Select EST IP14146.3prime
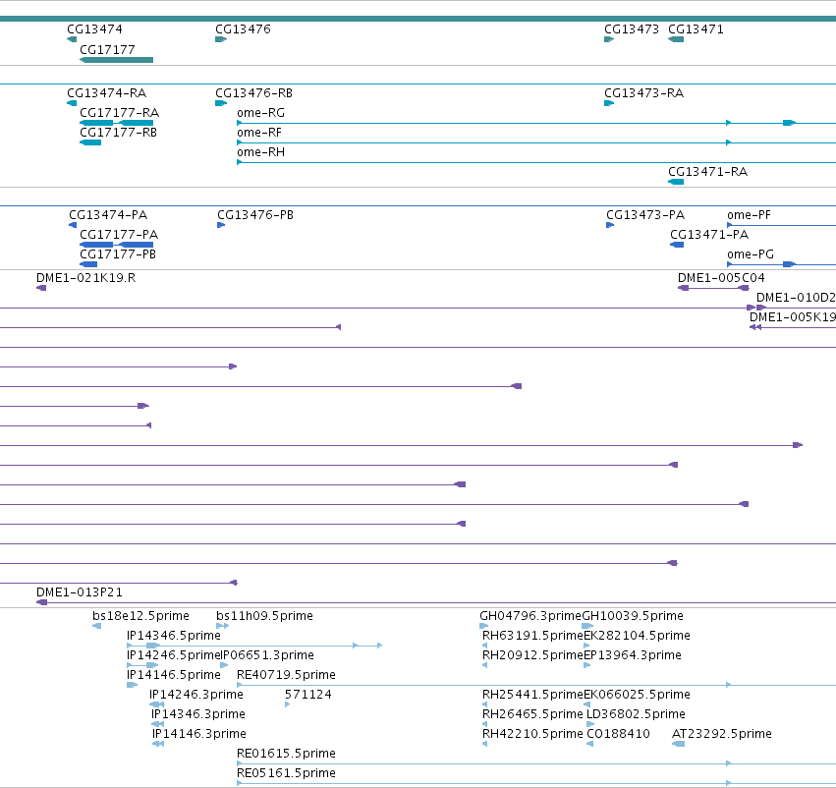The height and width of the screenshot is (788, 836). (x=198, y=734)
